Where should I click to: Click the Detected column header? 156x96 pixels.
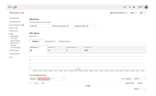pyautogui.click(x=140, y=83)
